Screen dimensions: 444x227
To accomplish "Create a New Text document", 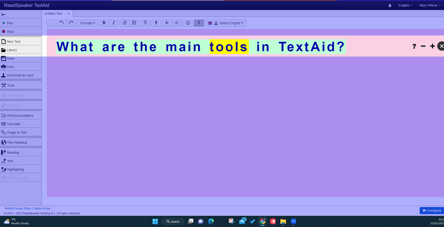I will (21, 41).
